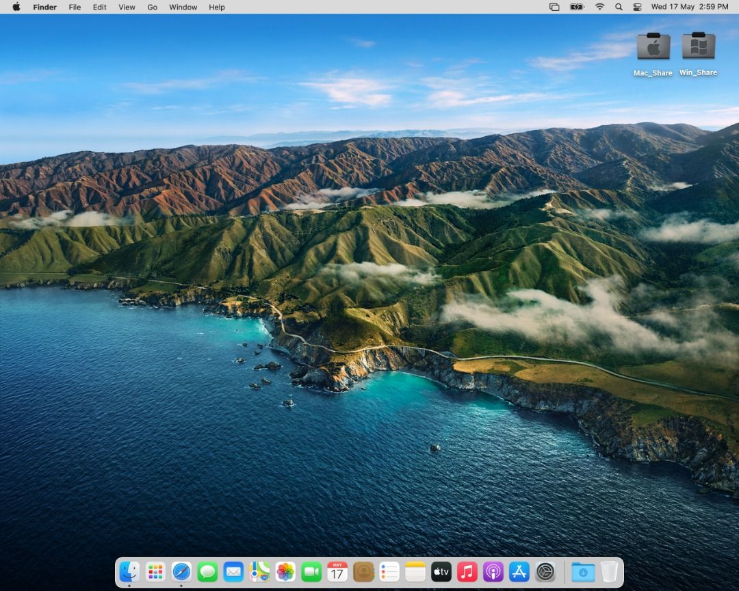Open the Apple menu
739x591 pixels.
pos(17,7)
